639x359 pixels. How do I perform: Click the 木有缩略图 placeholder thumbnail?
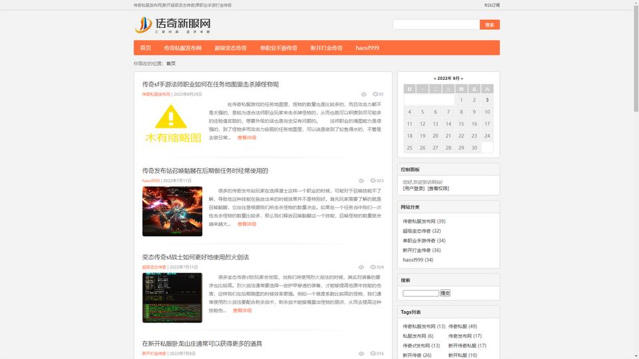(x=172, y=124)
